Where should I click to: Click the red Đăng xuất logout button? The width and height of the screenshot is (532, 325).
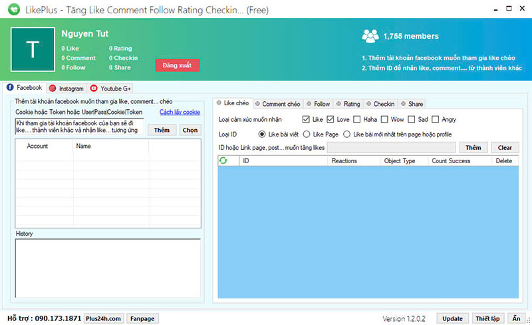177,65
